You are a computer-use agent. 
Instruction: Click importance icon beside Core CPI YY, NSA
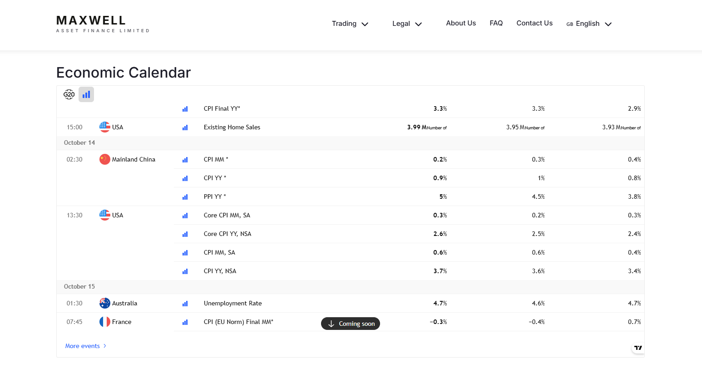point(185,234)
